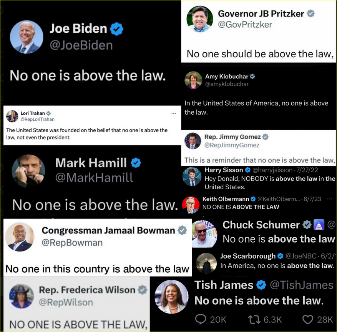Viewport: 337px width, 332px height.
Task: Open Joe Scarborough's profile name
Action: click(248, 256)
